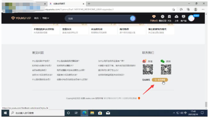209x118 pixels.
Task: Open FAQ link 什么是优酷VIP会员?
Action: 41,61
